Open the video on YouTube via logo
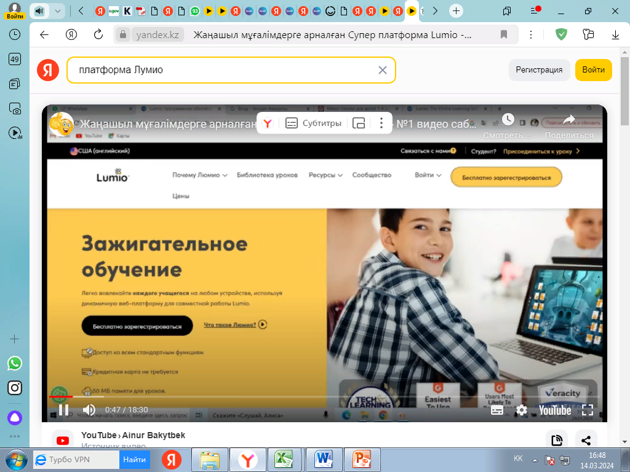The height and width of the screenshot is (472, 630). pos(555,410)
